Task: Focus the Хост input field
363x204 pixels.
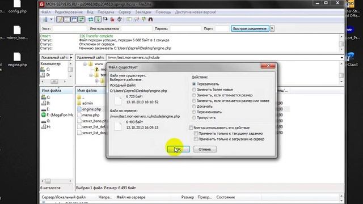Action: (70, 28)
